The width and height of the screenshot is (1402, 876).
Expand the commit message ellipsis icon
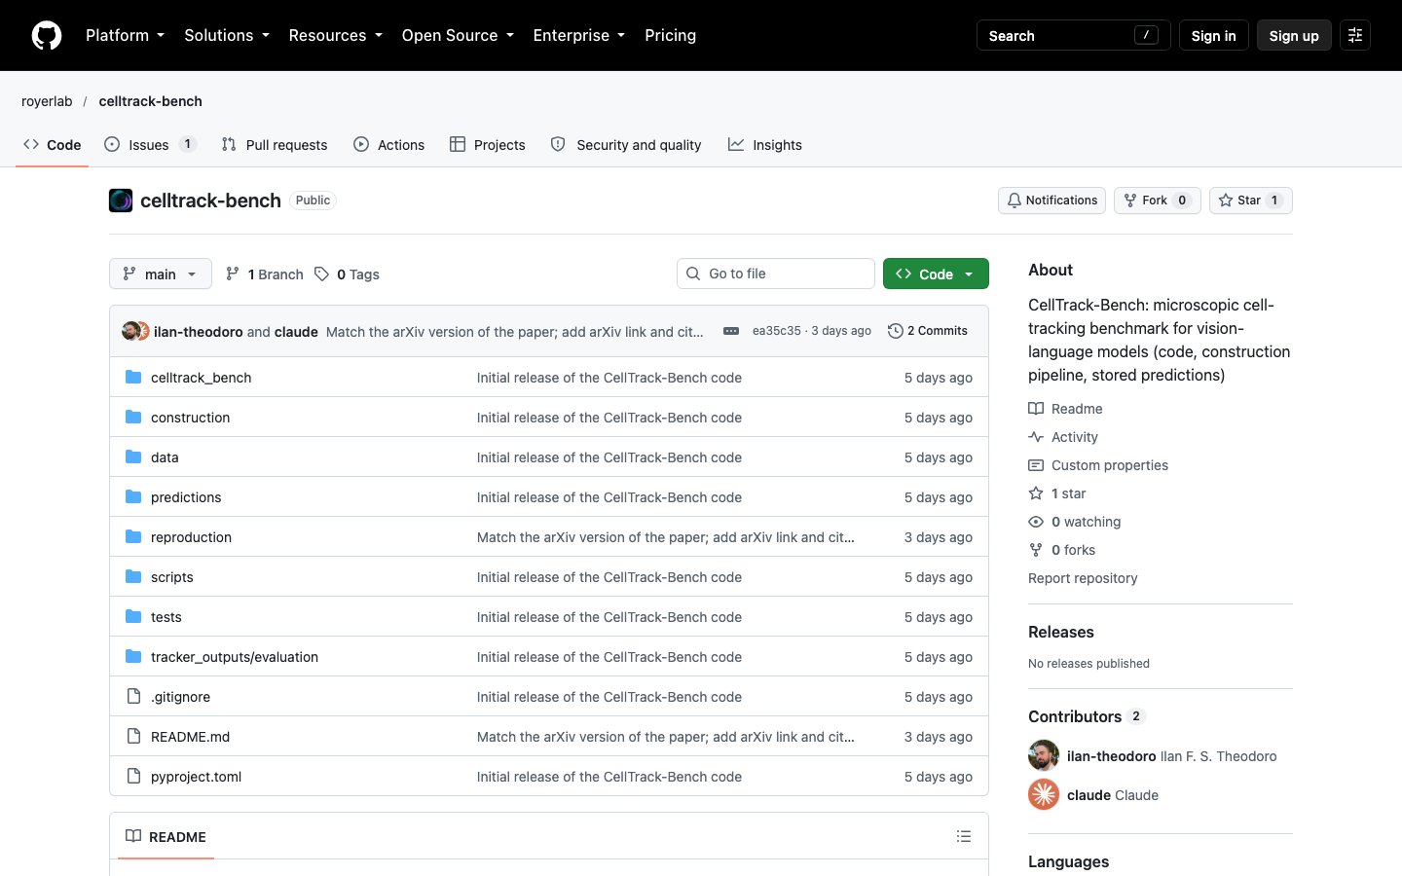(731, 331)
